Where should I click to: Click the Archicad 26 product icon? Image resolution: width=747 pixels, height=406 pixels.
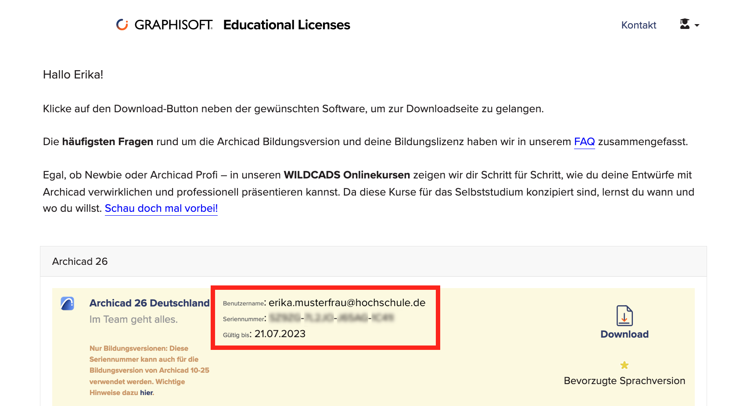68,303
